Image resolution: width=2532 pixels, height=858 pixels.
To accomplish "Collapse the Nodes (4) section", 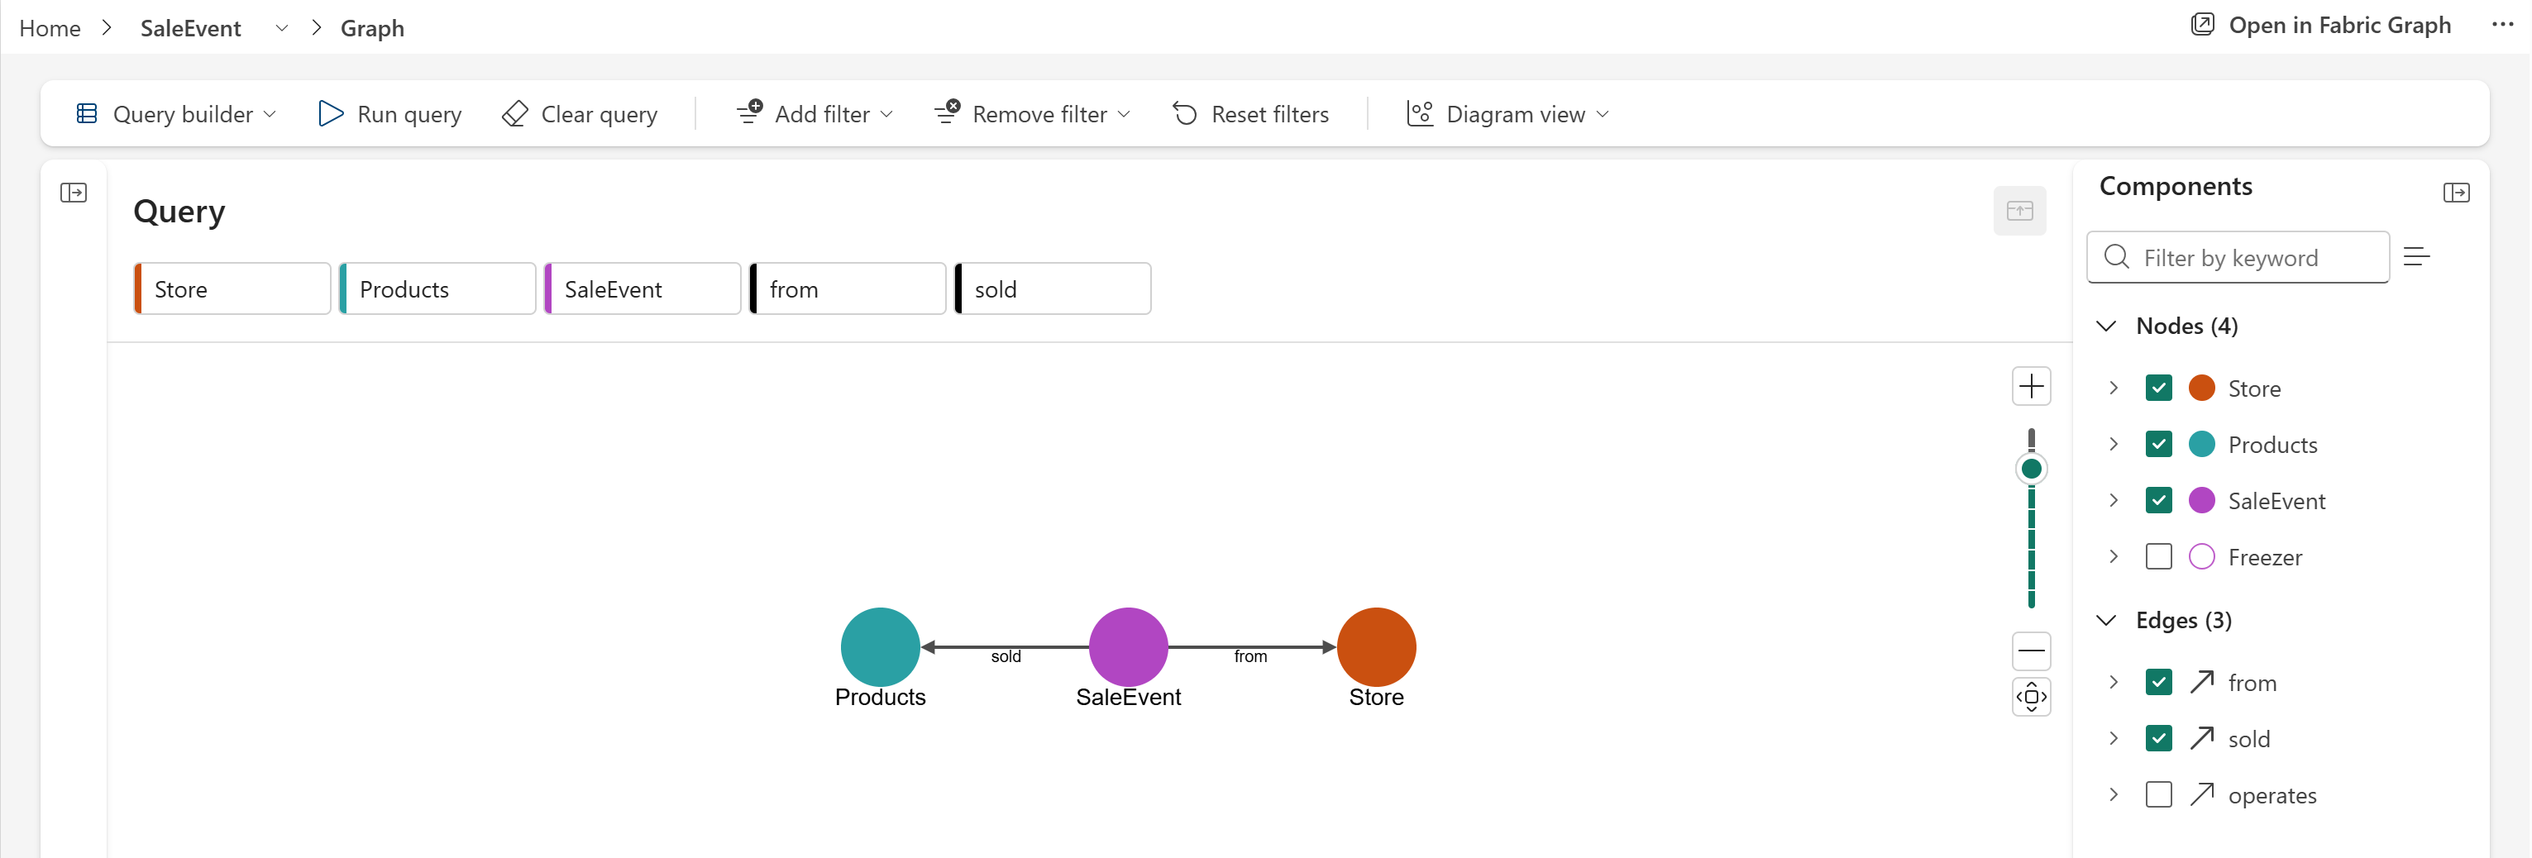I will 2105,326.
